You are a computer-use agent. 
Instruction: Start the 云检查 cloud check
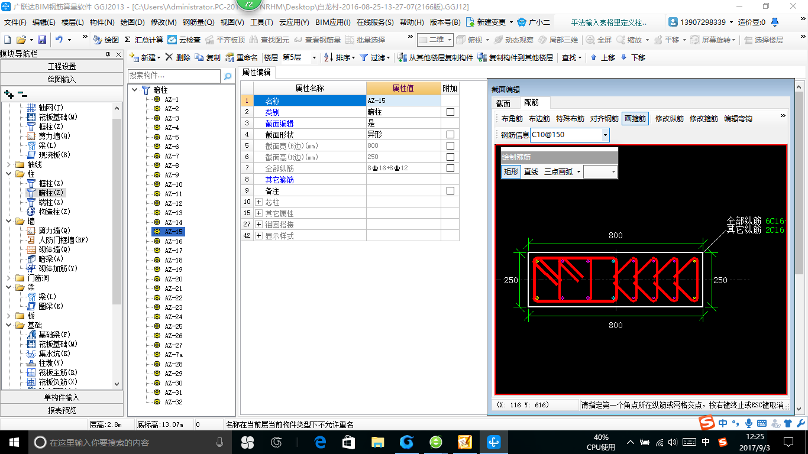[x=184, y=40]
